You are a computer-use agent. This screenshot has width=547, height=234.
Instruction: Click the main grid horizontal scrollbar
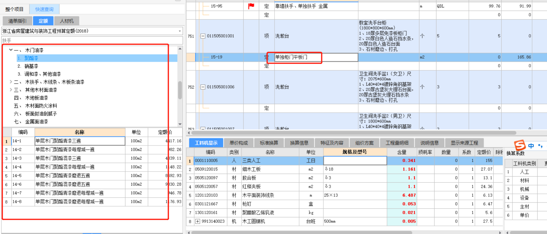click(354, 133)
